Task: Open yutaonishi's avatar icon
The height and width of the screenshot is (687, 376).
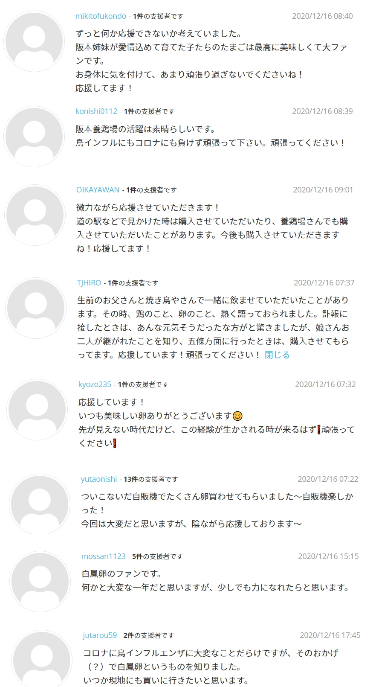Action: pos(40,504)
